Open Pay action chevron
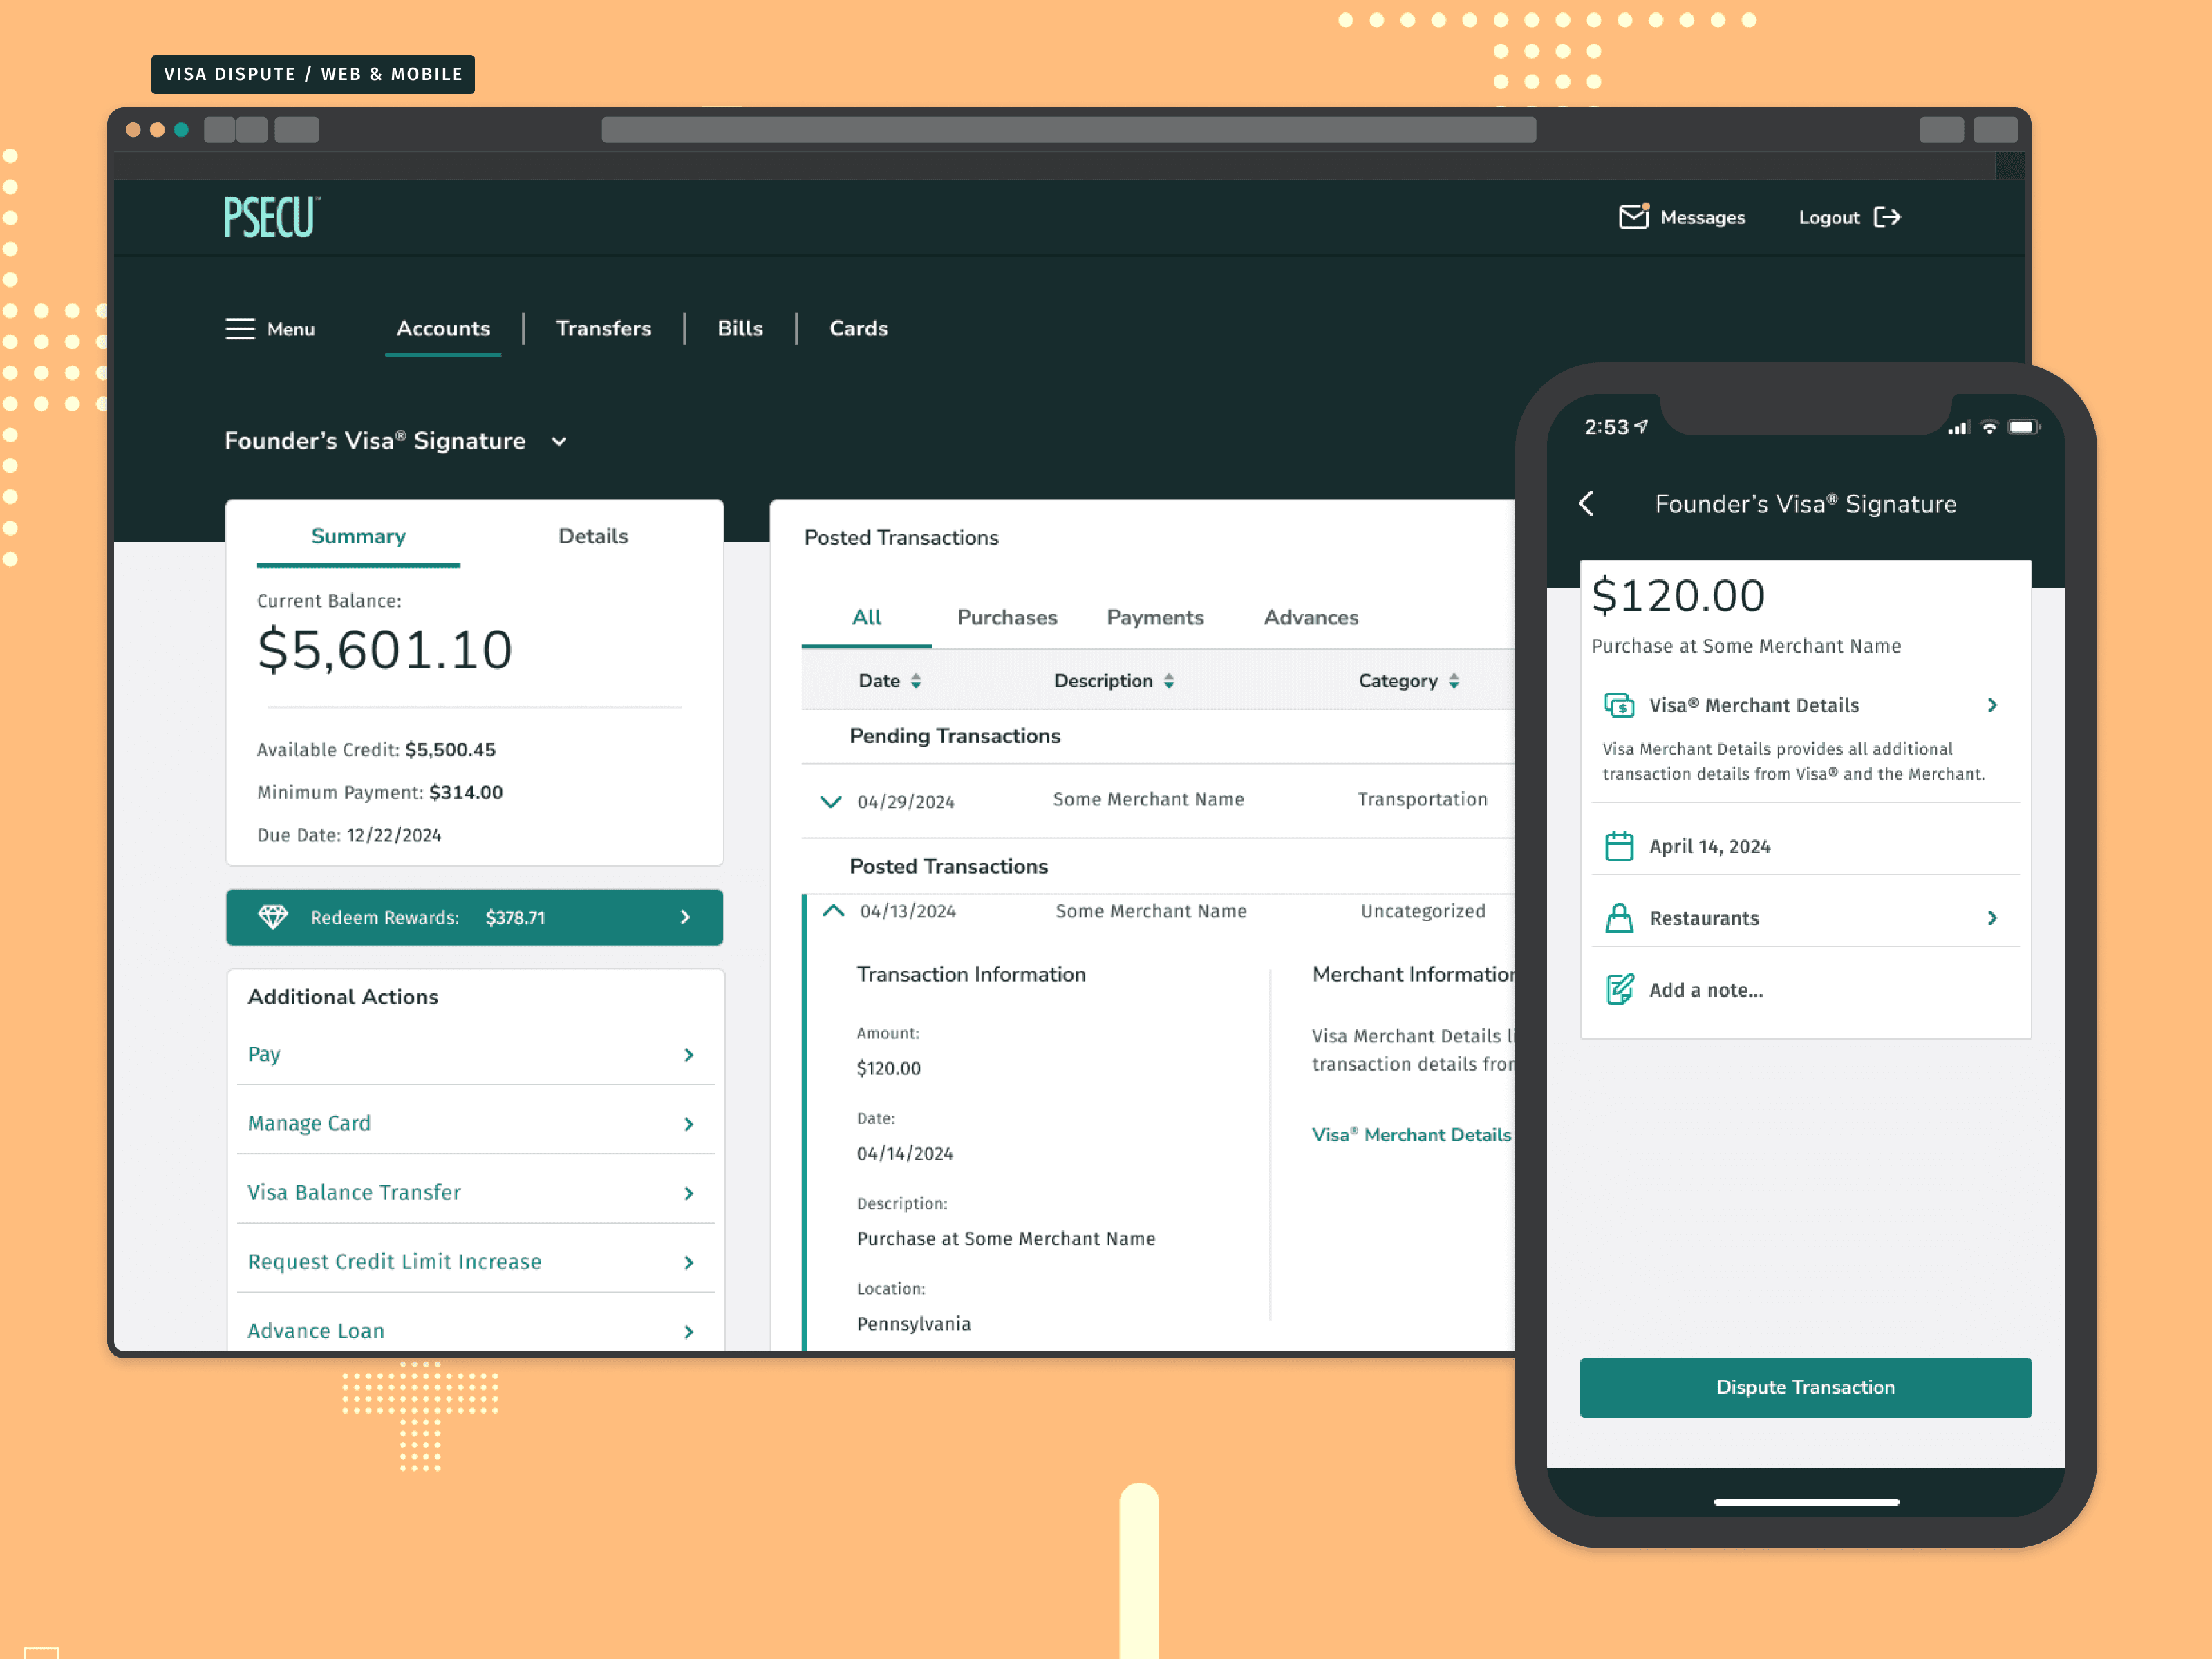 point(689,1055)
